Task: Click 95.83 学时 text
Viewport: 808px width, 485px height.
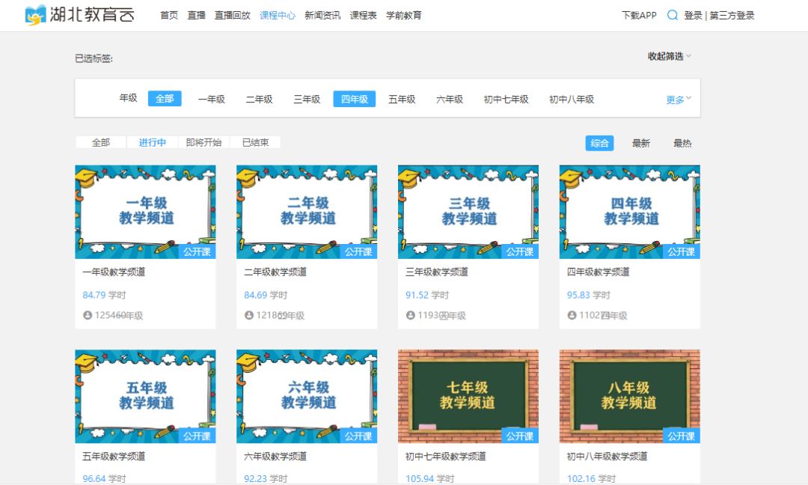Action: pyautogui.click(x=589, y=295)
